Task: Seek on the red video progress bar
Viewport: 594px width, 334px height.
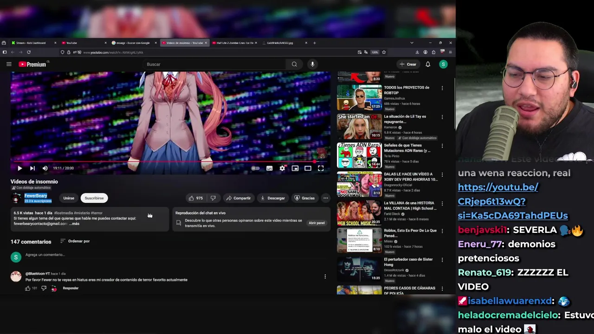Action: (x=170, y=162)
